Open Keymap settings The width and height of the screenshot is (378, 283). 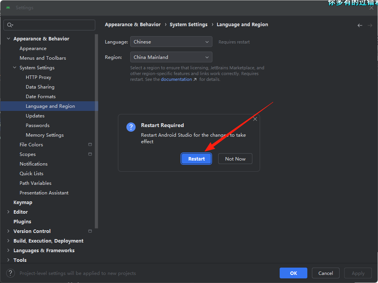click(23, 203)
